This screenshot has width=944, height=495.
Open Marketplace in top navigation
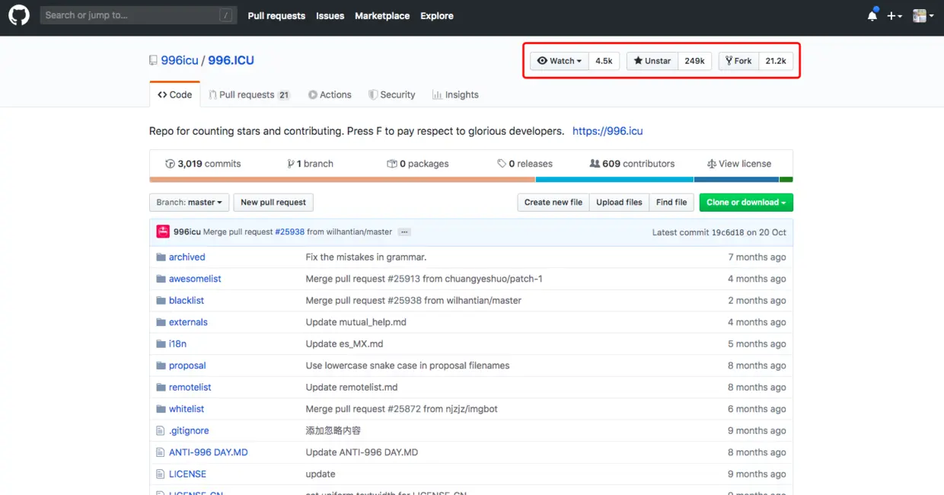[x=382, y=15]
